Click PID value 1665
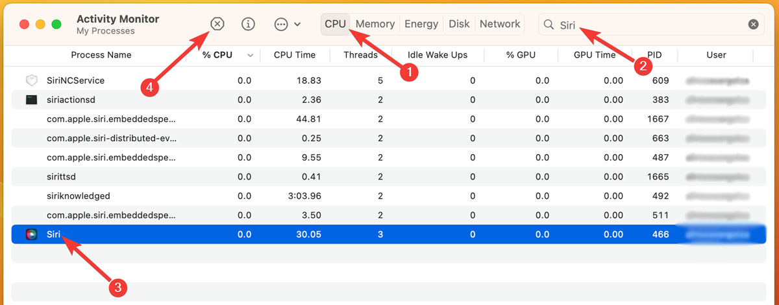Image resolution: width=779 pixels, height=305 pixels. (658, 176)
